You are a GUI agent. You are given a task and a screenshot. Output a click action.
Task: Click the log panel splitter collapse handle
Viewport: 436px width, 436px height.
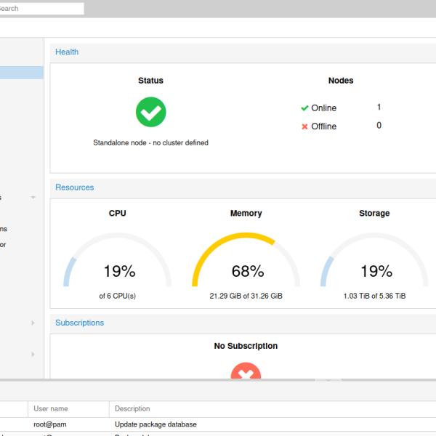[328, 380]
